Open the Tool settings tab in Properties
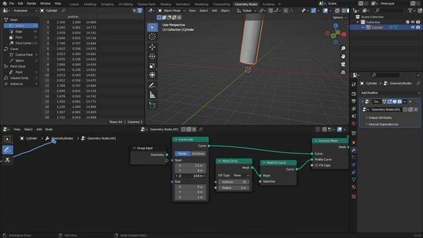The height and width of the screenshot is (238, 423). [x=354, y=84]
